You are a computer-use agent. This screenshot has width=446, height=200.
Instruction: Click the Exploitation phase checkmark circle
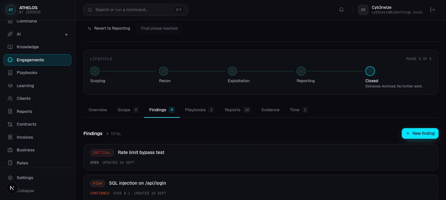232,71
